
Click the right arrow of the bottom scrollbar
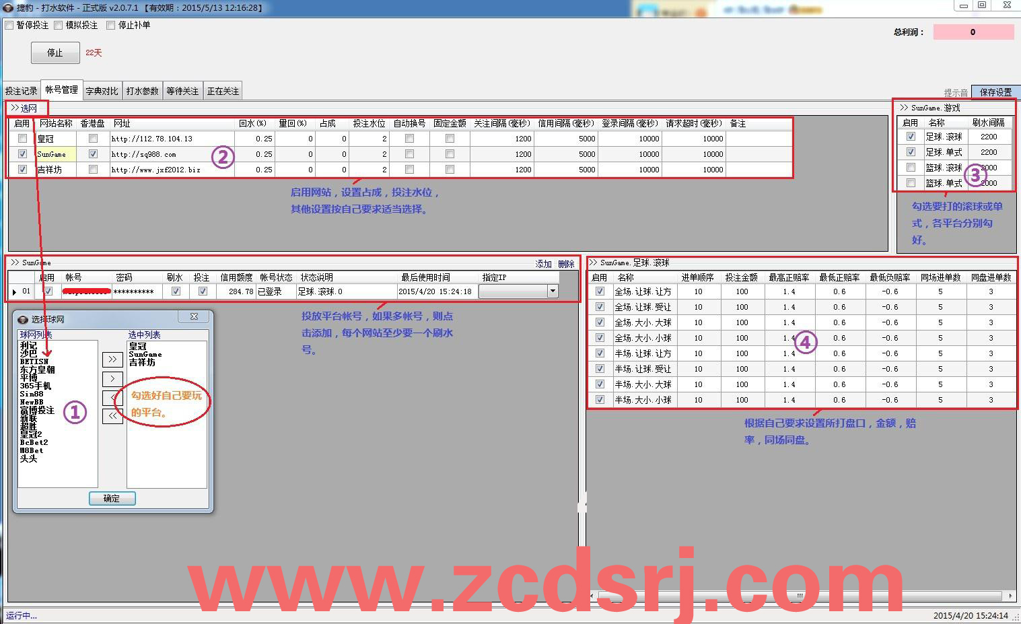point(1010,596)
